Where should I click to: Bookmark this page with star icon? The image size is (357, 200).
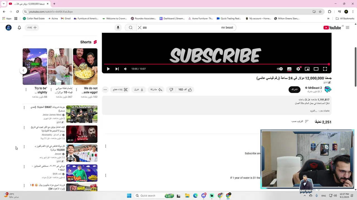[x=320, y=12]
